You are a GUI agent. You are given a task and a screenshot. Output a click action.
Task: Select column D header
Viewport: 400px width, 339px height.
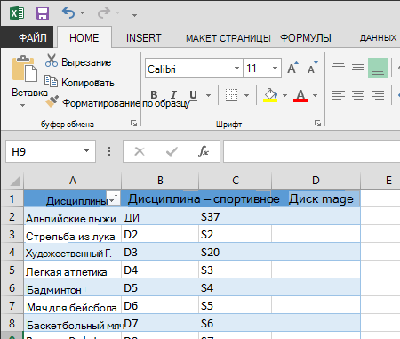tap(316, 181)
